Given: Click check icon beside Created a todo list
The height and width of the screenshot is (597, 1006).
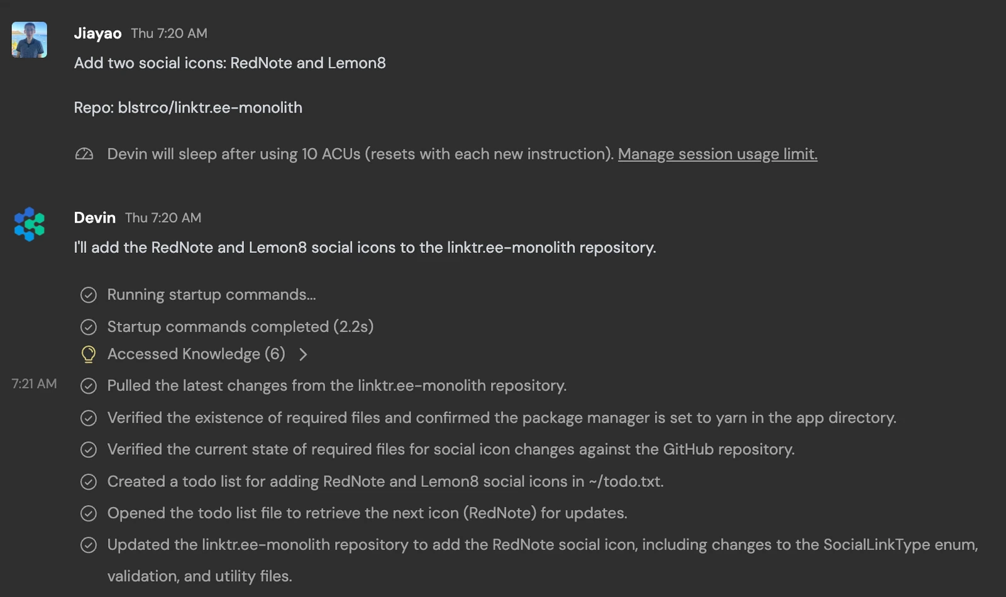Looking at the screenshot, I should coord(89,482).
